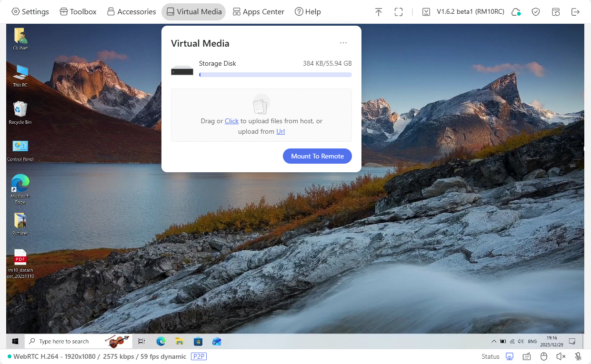Unmute the speaker icon in the status bar
The width and height of the screenshot is (591, 364).
(561, 356)
